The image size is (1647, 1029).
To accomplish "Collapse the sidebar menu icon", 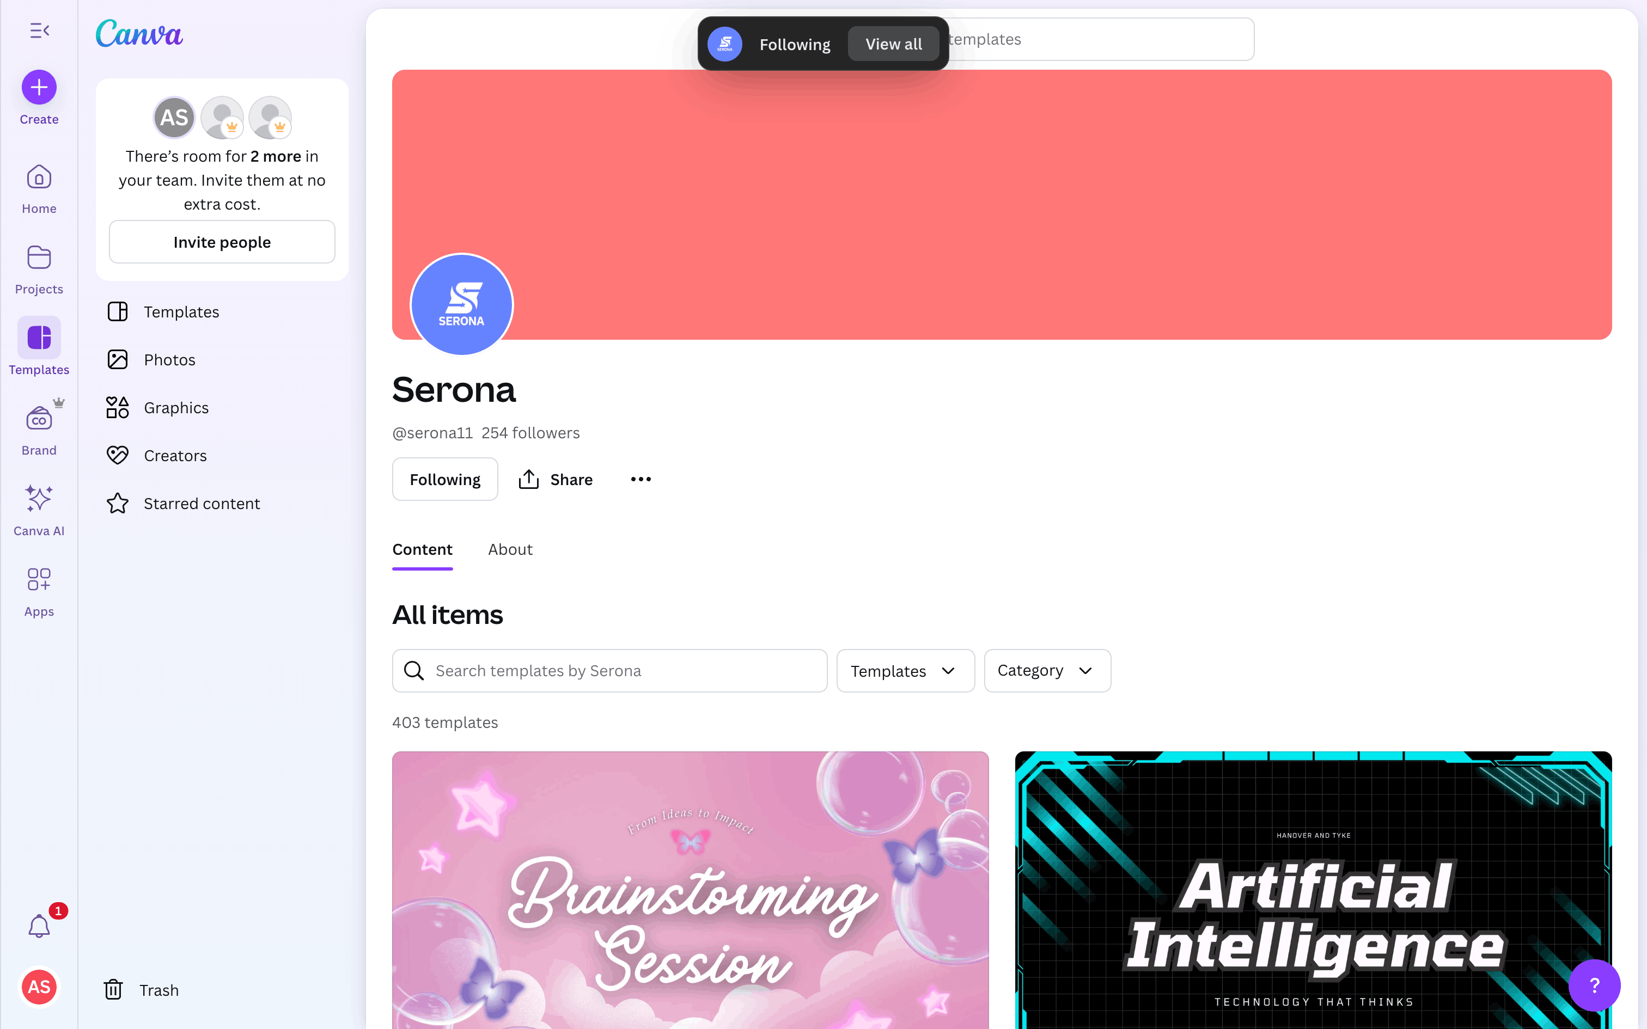I will click(x=39, y=30).
